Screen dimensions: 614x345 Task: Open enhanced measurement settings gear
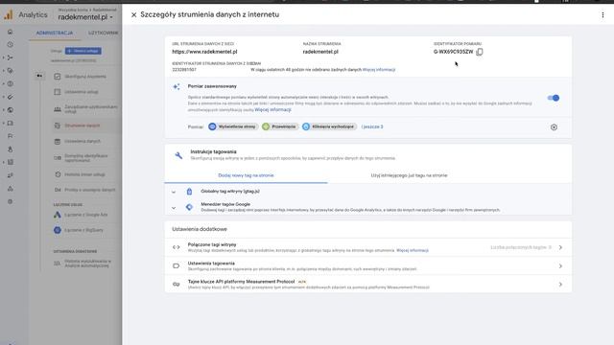pos(554,127)
